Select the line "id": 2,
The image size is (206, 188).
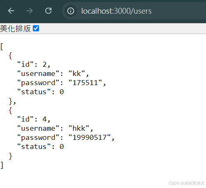[34, 64]
